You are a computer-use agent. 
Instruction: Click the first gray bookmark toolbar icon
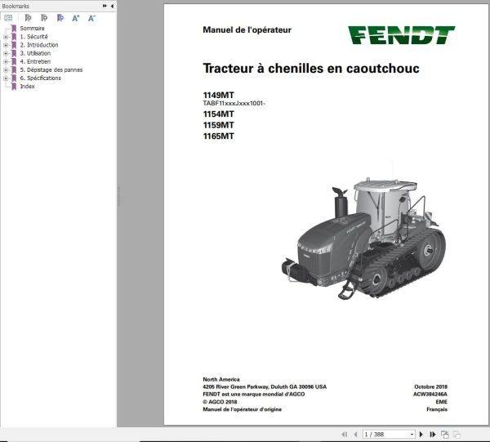pos(28,18)
